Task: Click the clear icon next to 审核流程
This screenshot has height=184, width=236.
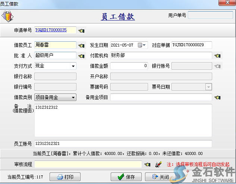Action: pos(158,164)
